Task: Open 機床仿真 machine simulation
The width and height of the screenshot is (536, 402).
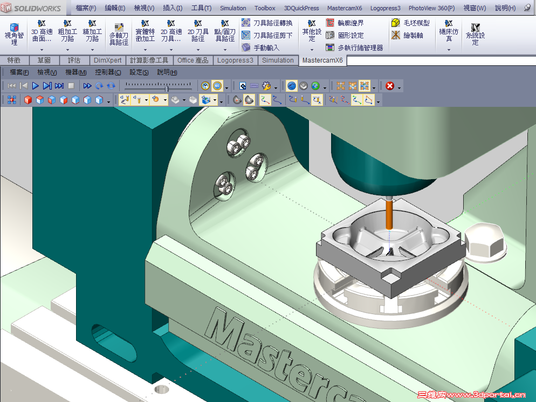Action: 449,31
